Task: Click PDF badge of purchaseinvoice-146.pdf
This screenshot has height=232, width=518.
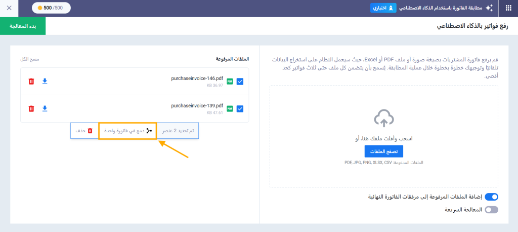Action: point(230,81)
